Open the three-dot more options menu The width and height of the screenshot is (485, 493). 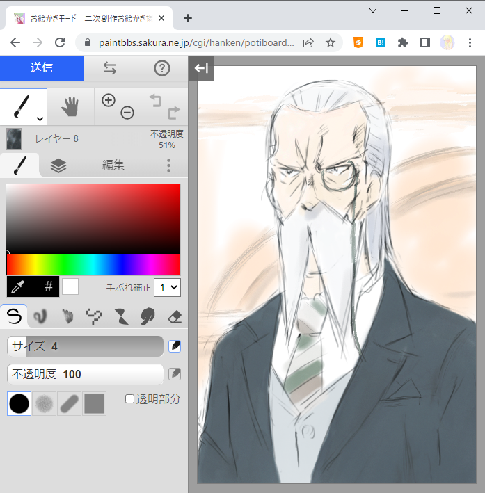coord(168,165)
